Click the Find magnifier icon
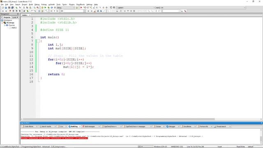263x148 pixels. (35, 7)
